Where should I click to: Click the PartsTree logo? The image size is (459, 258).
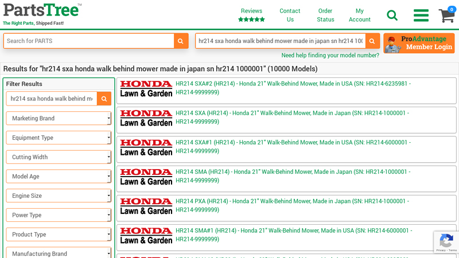(x=42, y=14)
